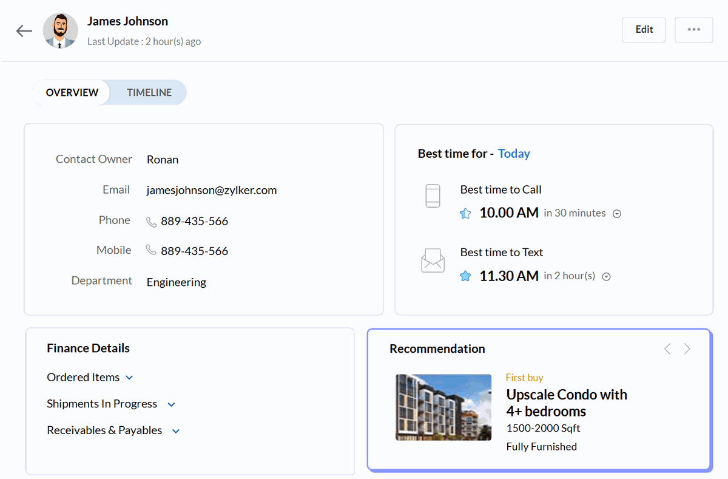Open James Johnson's profile avatar
This screenshot has height=479, width=728.
(x=60, y=30)
